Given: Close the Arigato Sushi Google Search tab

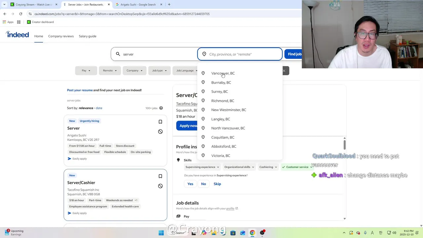Looking at the screenshot, I should point(161,5).
